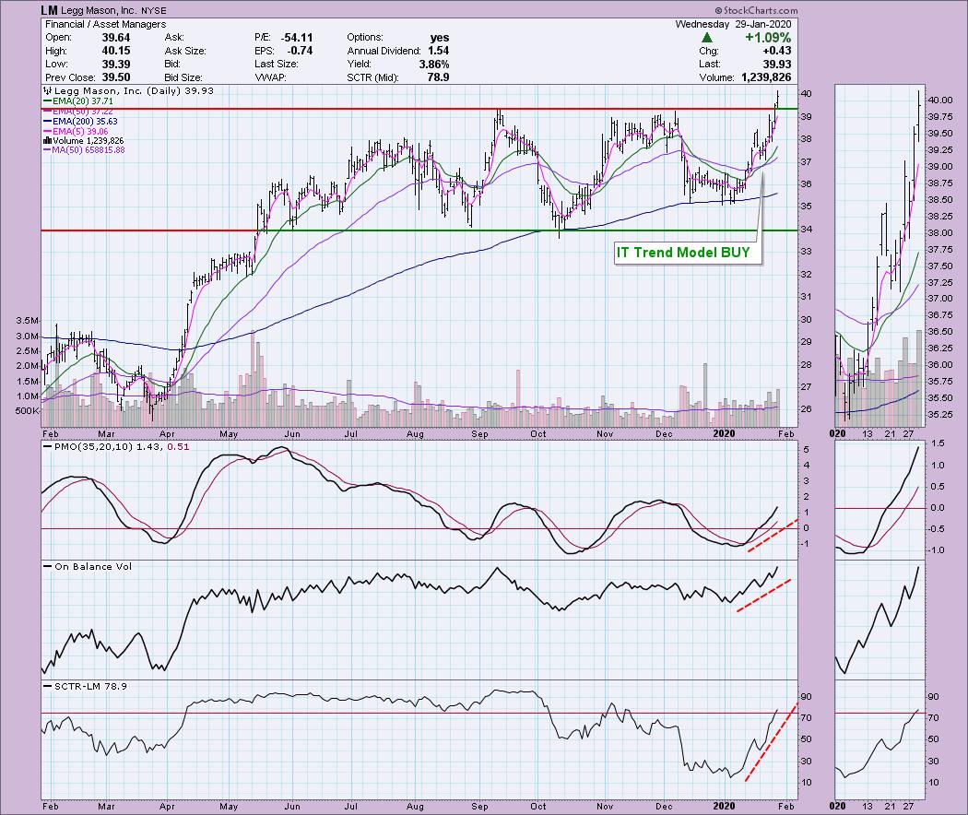Screen dimensions: 968x815
Task: Click the SCTR (Mid) value 78.9
Action: 438,77
